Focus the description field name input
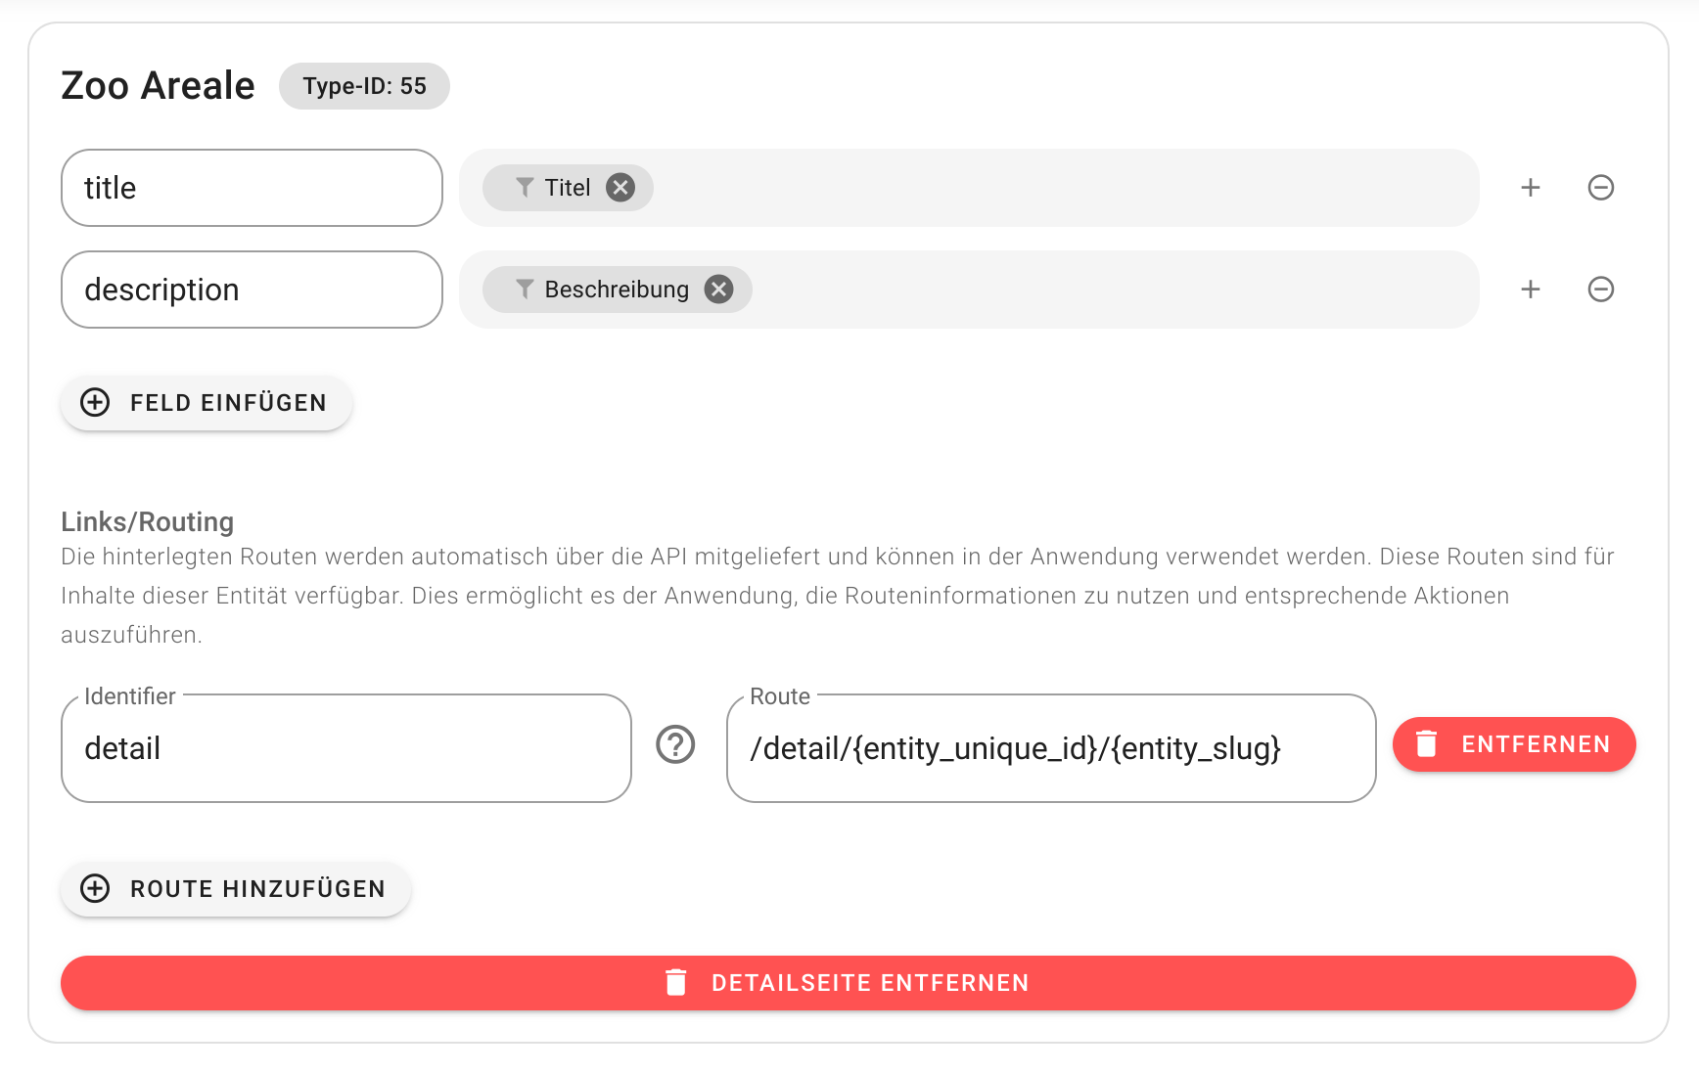The width and height of the screenshot is (1699, 1073). tap(252, 290)
